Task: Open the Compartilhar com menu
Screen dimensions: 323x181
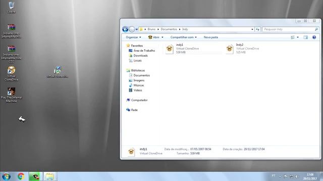Action: coord(183,37)
